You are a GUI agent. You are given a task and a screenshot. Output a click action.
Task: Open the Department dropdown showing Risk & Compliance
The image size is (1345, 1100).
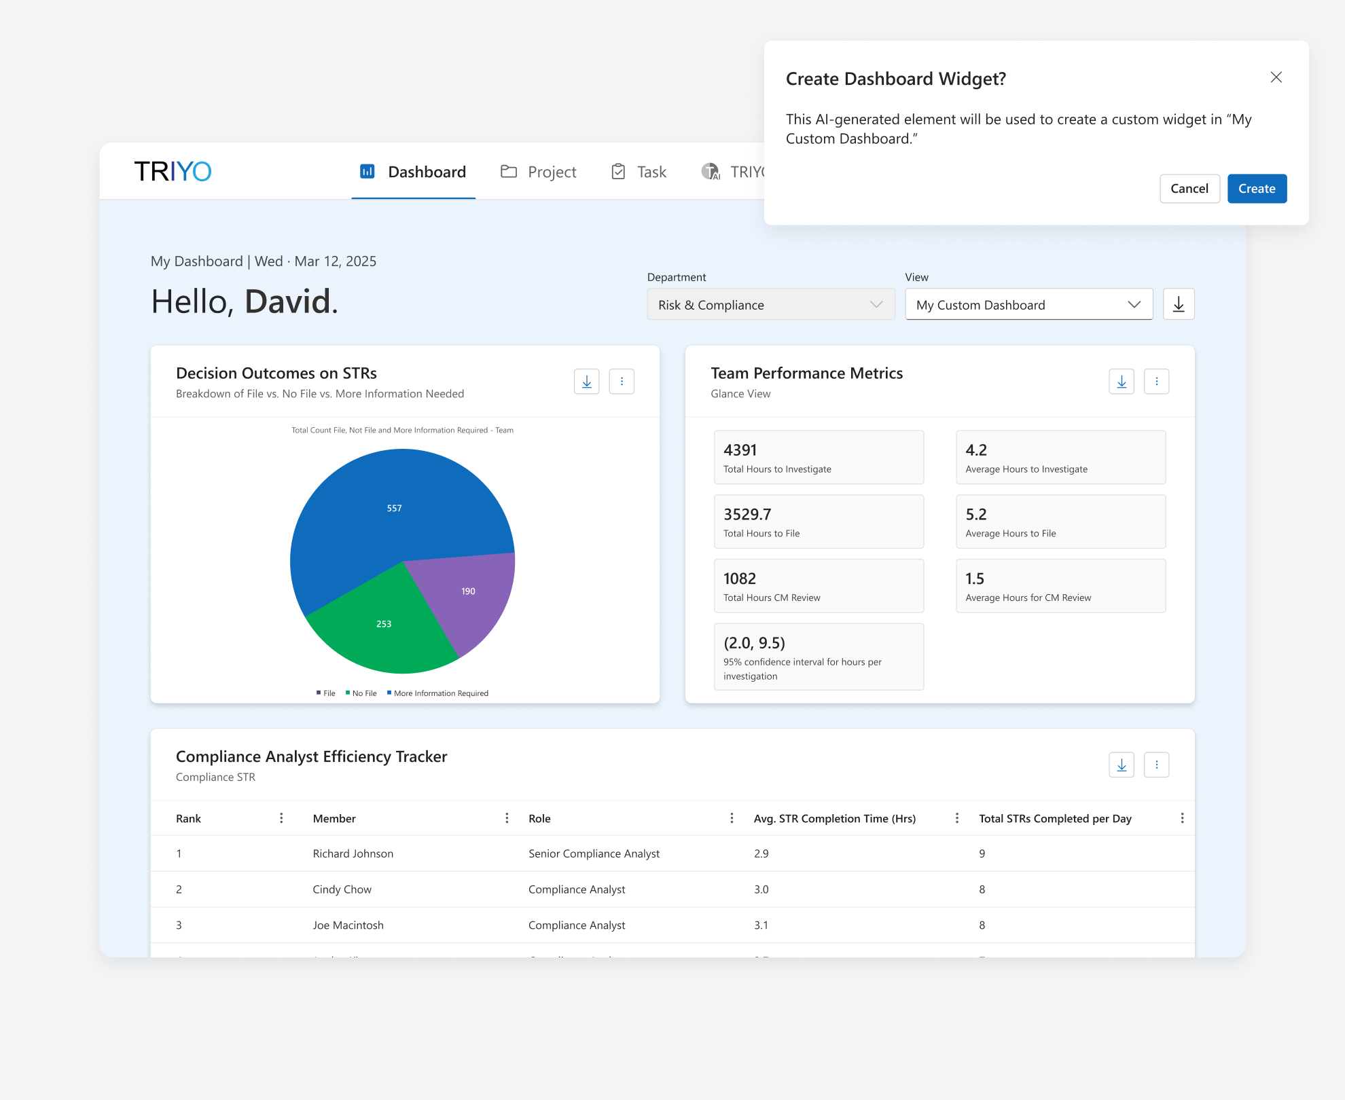771,304
